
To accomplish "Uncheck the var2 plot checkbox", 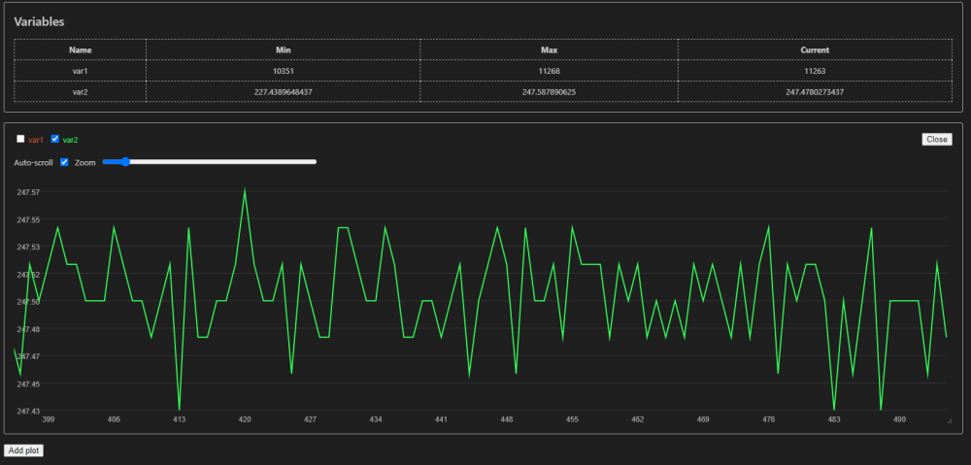I will click(x=54, y=139).
